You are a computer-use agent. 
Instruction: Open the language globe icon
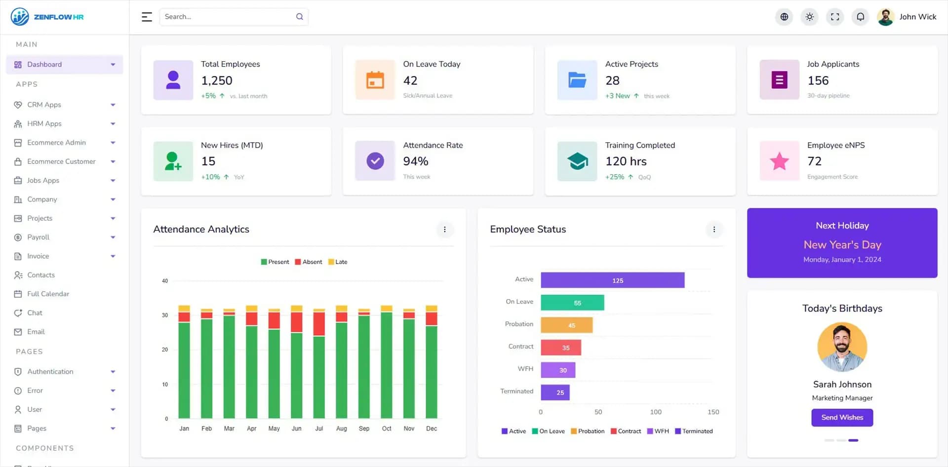[784, 17]
